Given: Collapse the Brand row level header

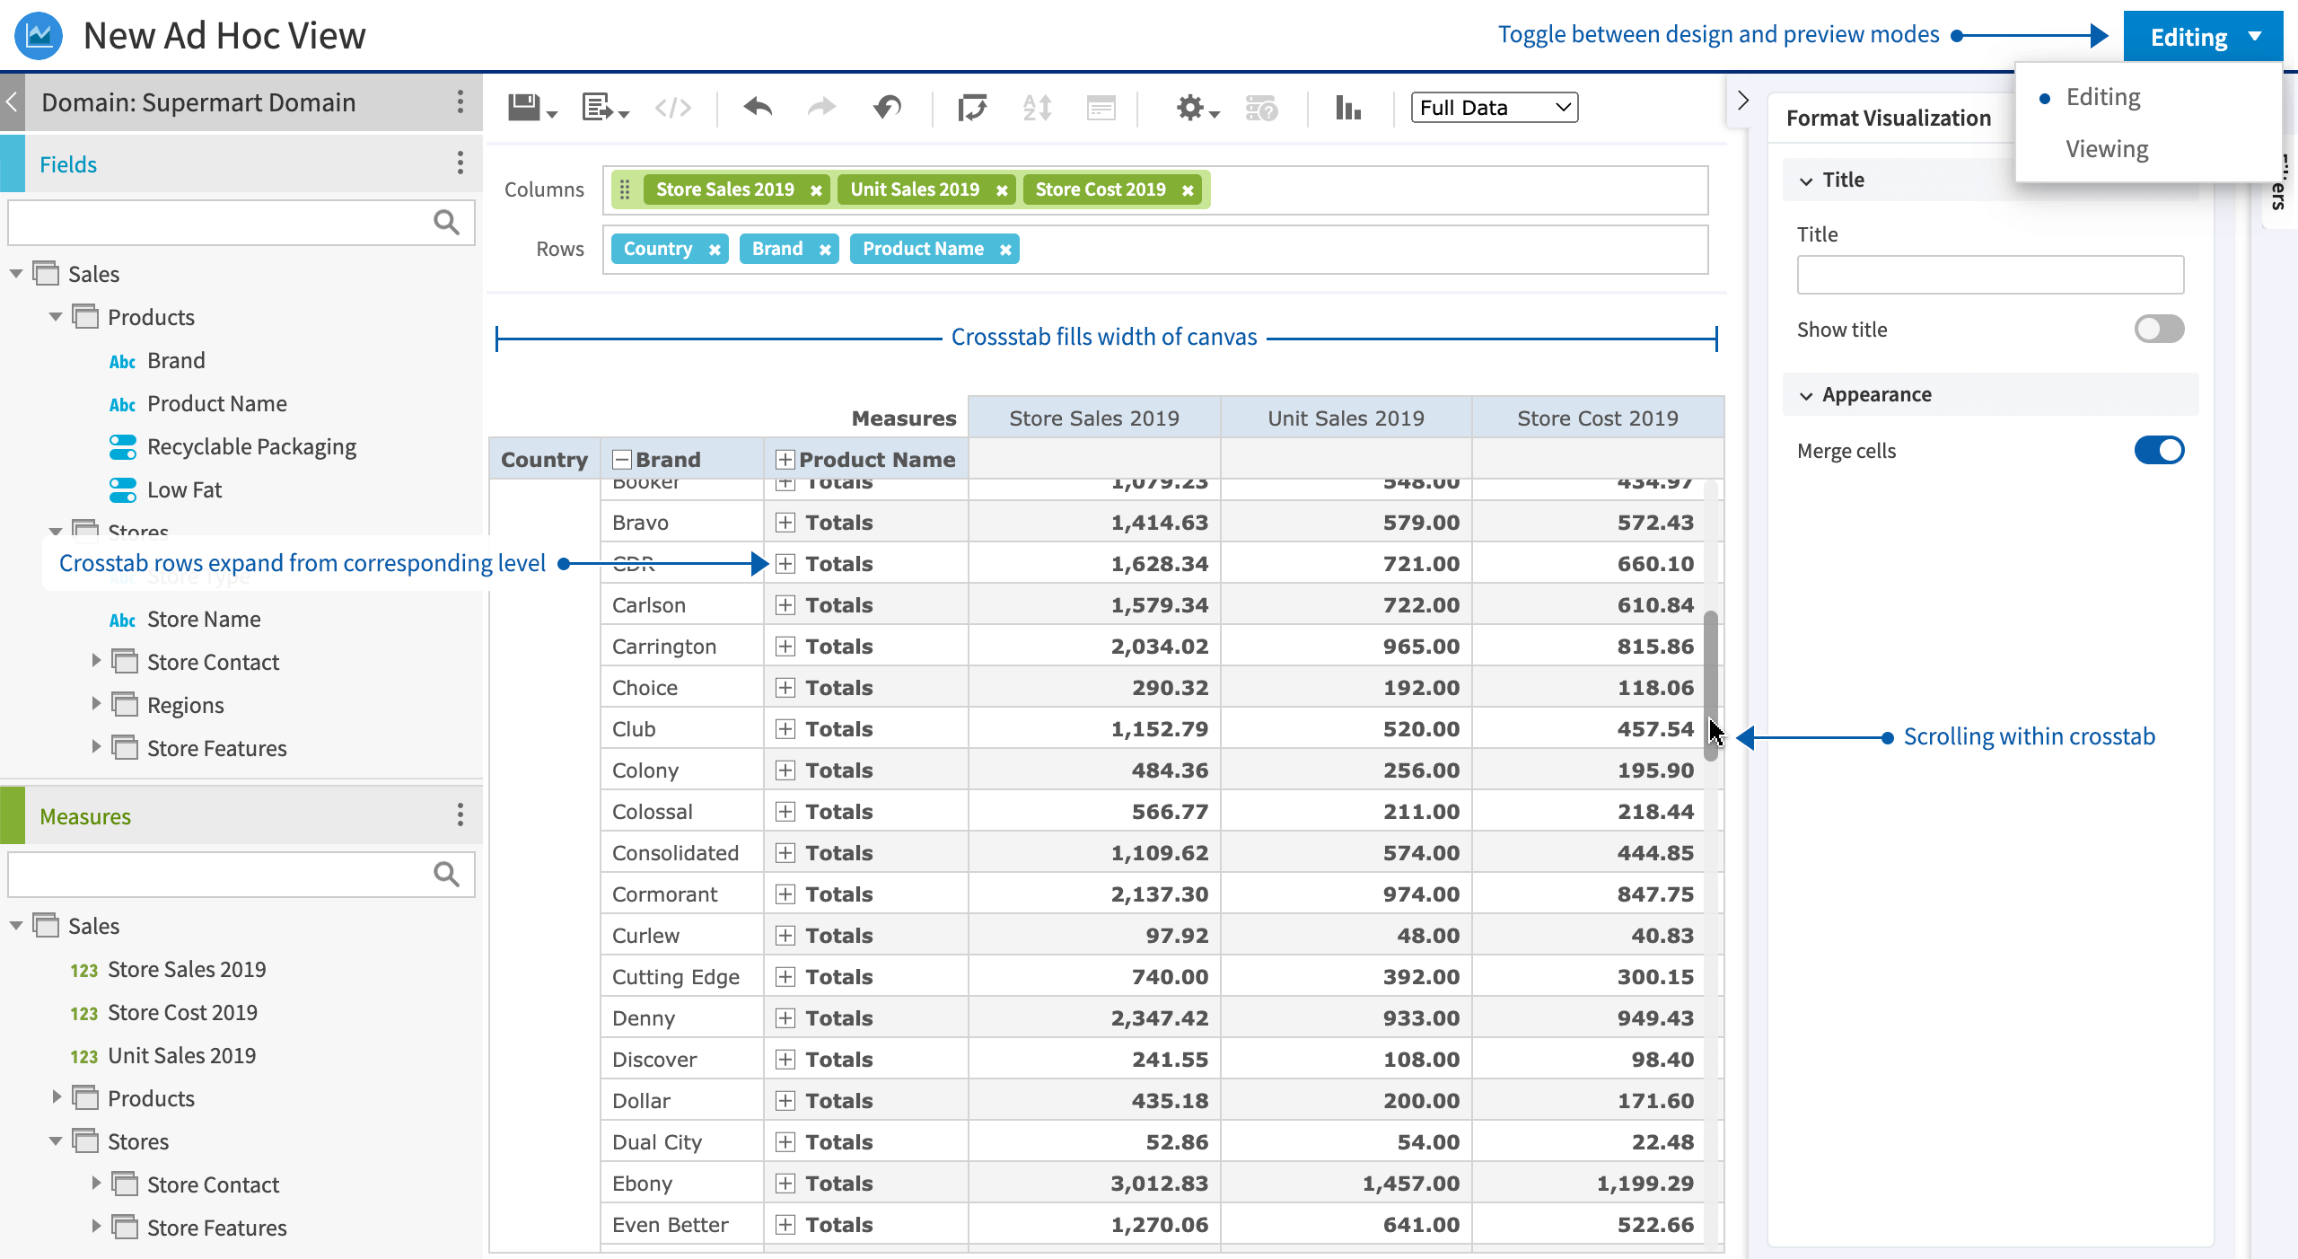Looking at the screenshot, I should [x=621, y=460].
